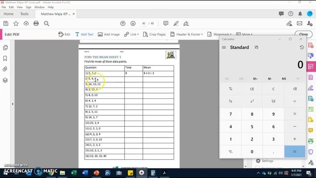
Task: Open the View menu
Action: pos(20,7)
